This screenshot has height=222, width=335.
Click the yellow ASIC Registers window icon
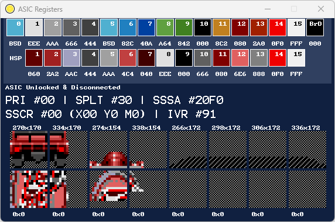(10, 9)
